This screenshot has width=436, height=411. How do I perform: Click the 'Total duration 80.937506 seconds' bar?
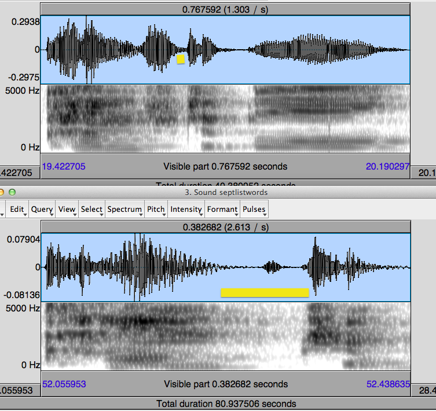[226, 403]
